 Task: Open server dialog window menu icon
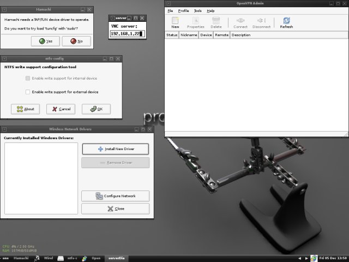pos(113,18)
